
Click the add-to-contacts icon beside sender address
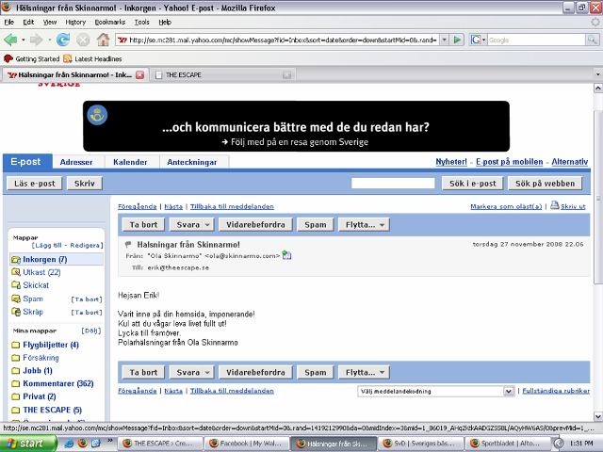[x=286, y=255]
